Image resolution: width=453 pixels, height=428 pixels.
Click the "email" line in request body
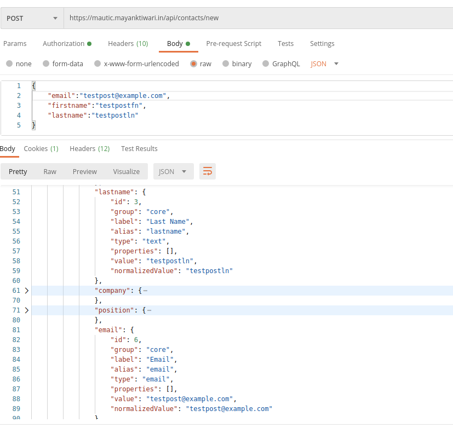coord(109,96)
